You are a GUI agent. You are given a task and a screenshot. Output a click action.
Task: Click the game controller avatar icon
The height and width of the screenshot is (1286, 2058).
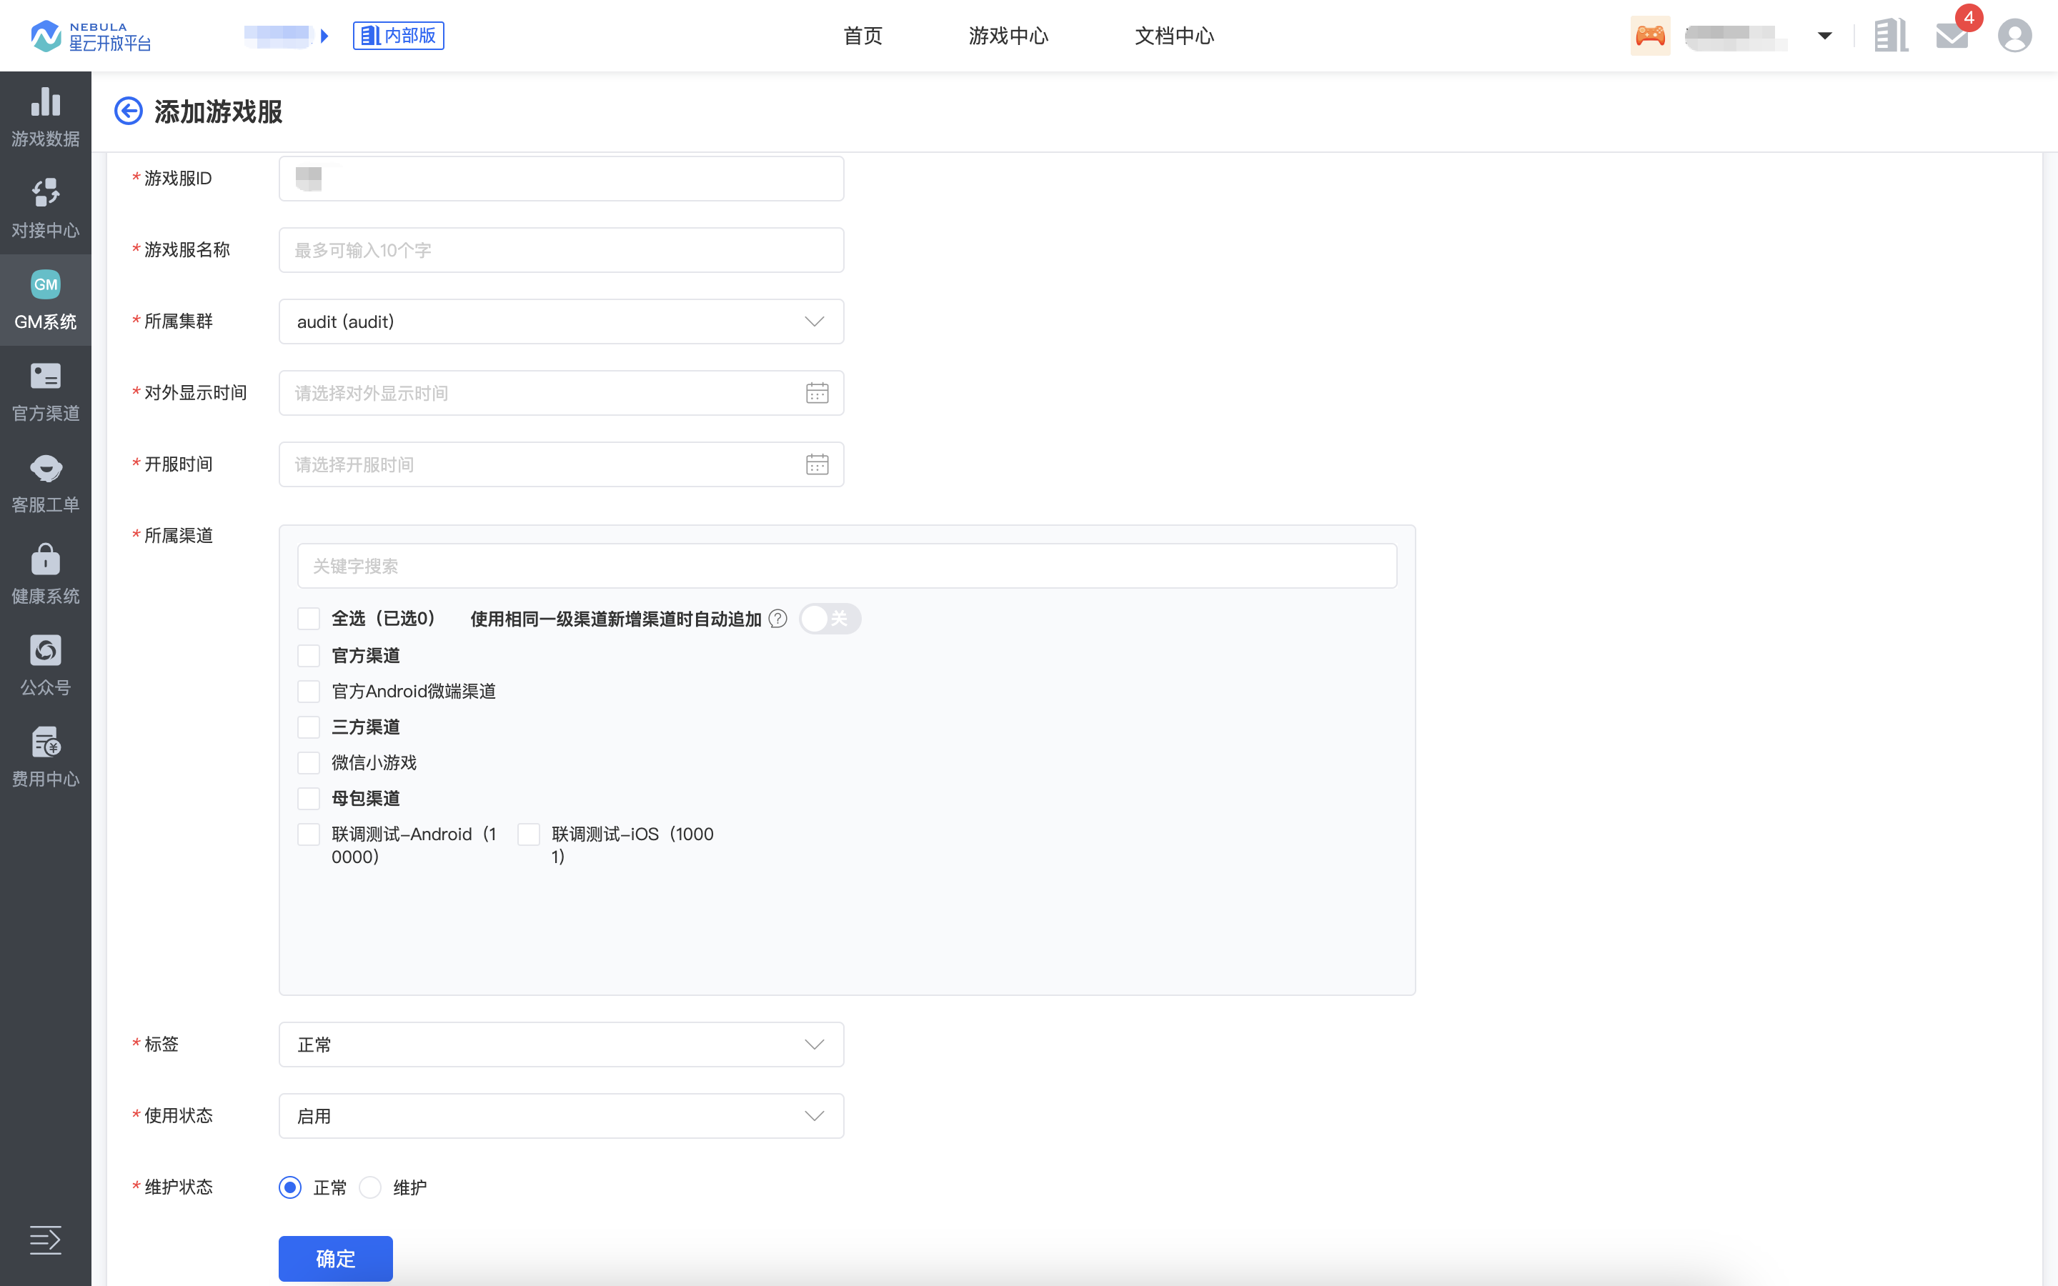pos(1650,36)
